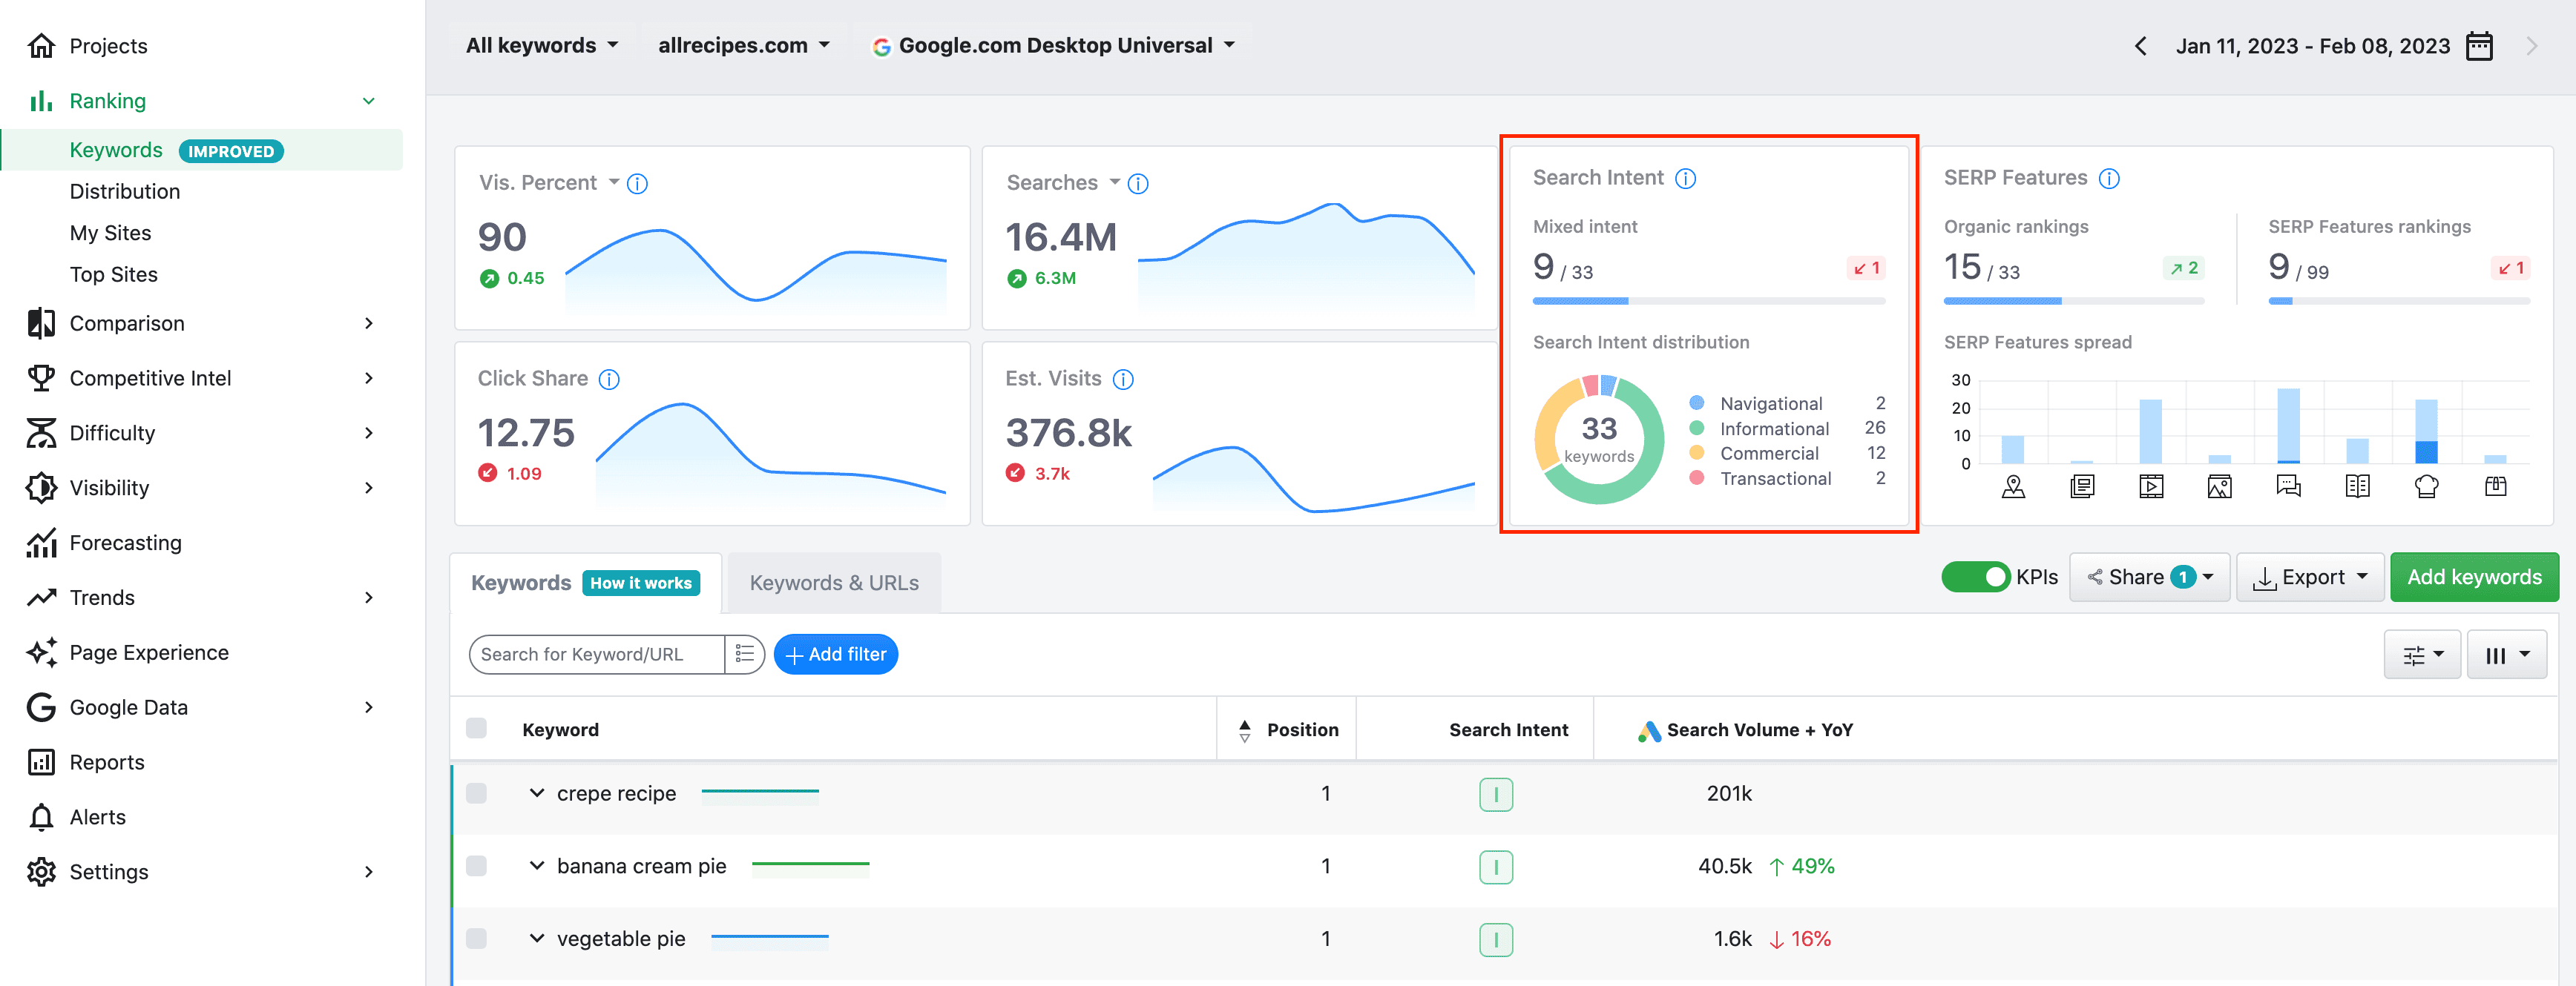Open Distribution under Ranking menu
Image resolution: width=2576 pixels, height=986 pixels.
coord(125,192)
